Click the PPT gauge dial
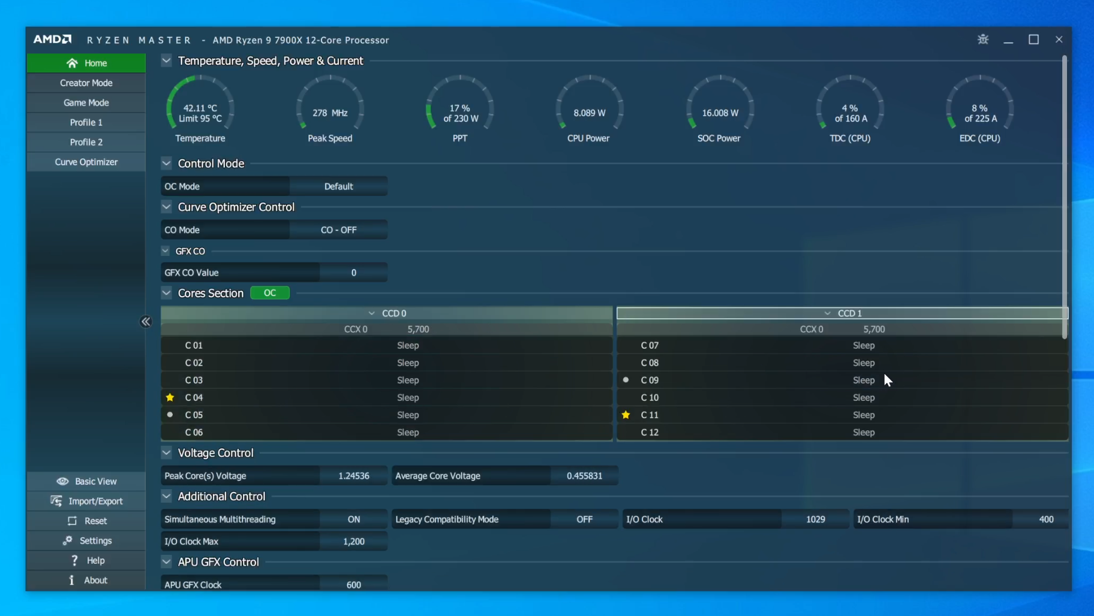1094x616 pixels. tap(460, 103)
